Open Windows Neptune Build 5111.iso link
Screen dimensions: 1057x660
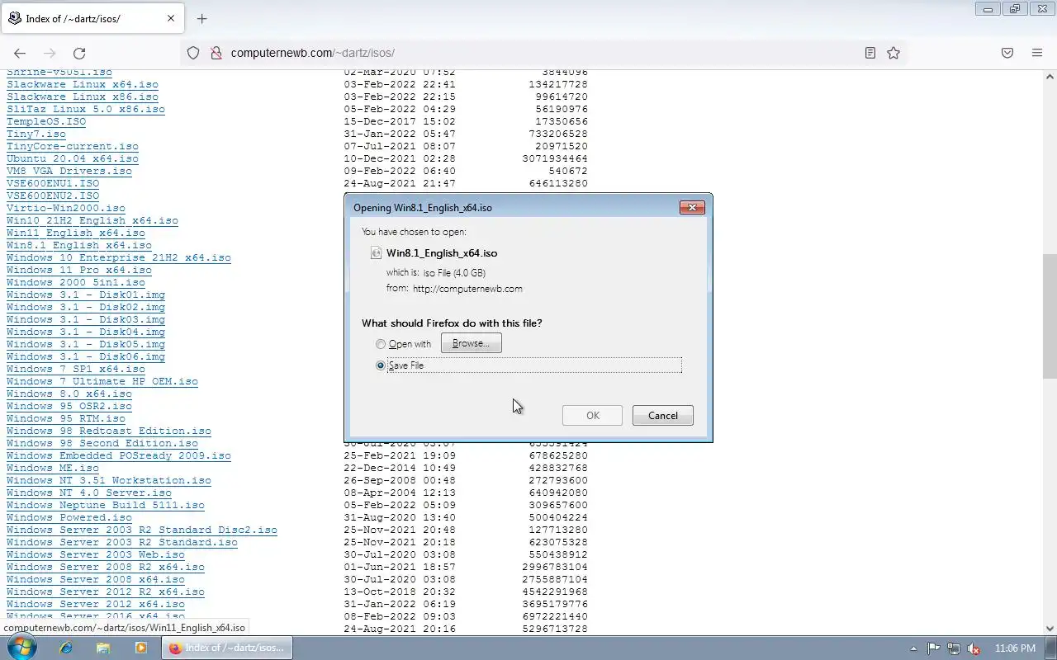(x=106, y=505)
